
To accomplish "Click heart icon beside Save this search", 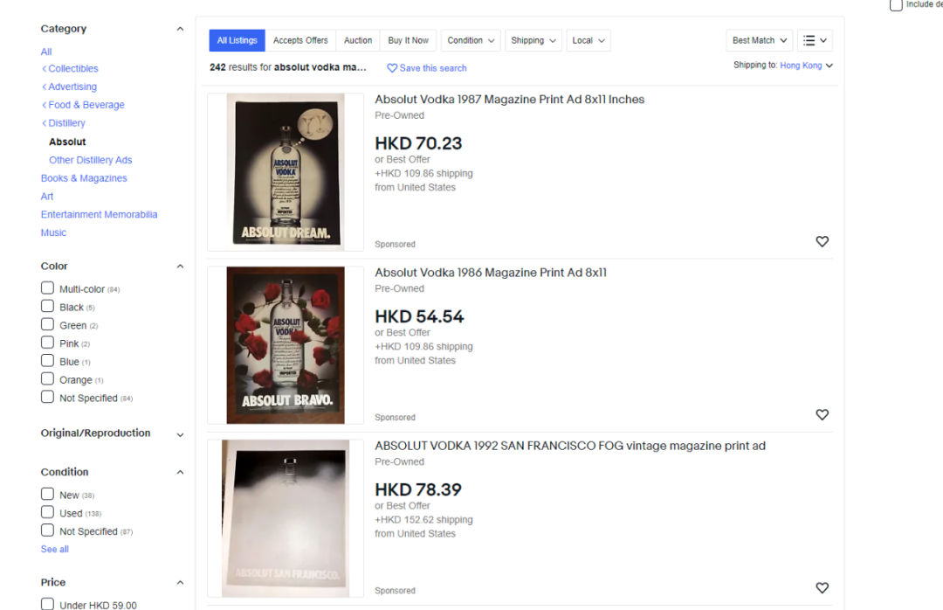I will pos(392,68).
